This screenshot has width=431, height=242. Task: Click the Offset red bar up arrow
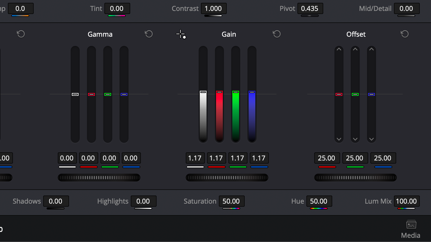(x=339, y=49)
